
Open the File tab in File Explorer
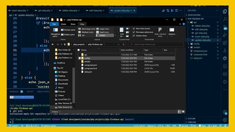[x=54, y=24]
